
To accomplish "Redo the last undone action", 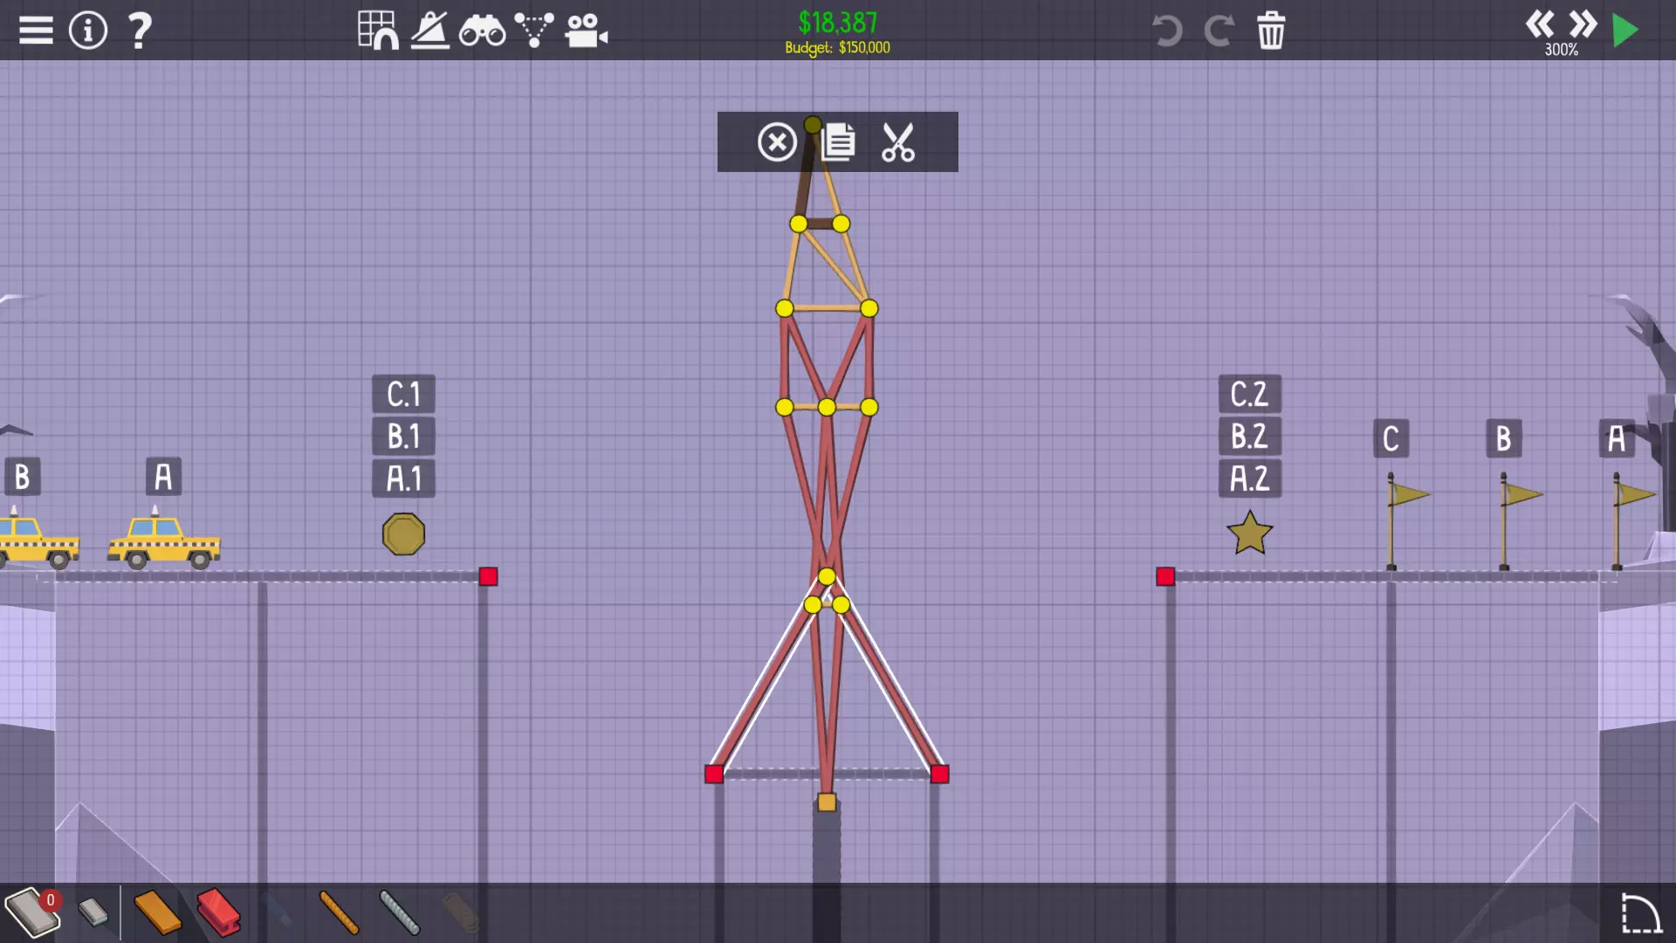I will coord(1219,31).
